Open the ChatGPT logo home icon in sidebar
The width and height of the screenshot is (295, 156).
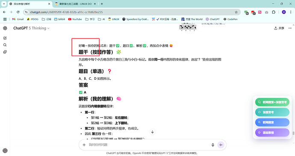tap(5, 28)
